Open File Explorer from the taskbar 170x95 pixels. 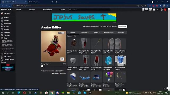68,93
